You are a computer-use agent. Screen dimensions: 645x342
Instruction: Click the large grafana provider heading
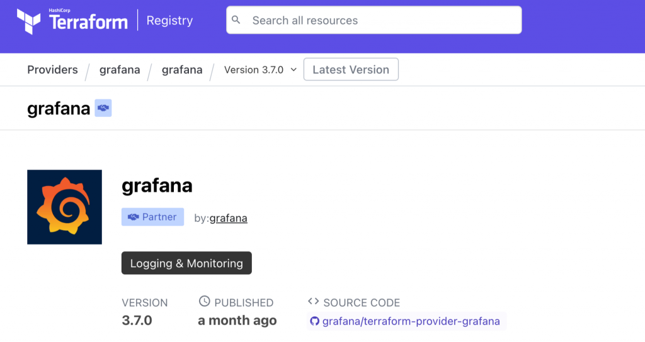(x=157, y=185)
